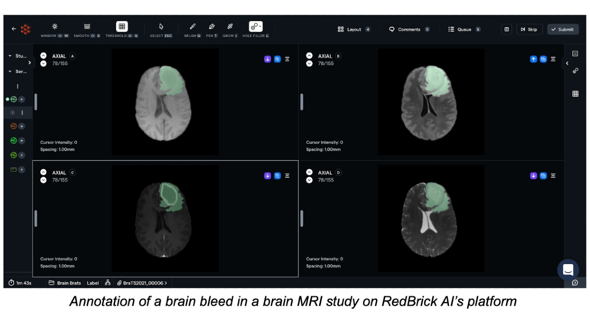Go to next slice in viewport A
The image size is (590, 320).
point(43,64)
